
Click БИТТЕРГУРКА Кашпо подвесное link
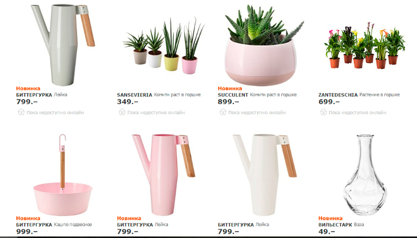54,224
